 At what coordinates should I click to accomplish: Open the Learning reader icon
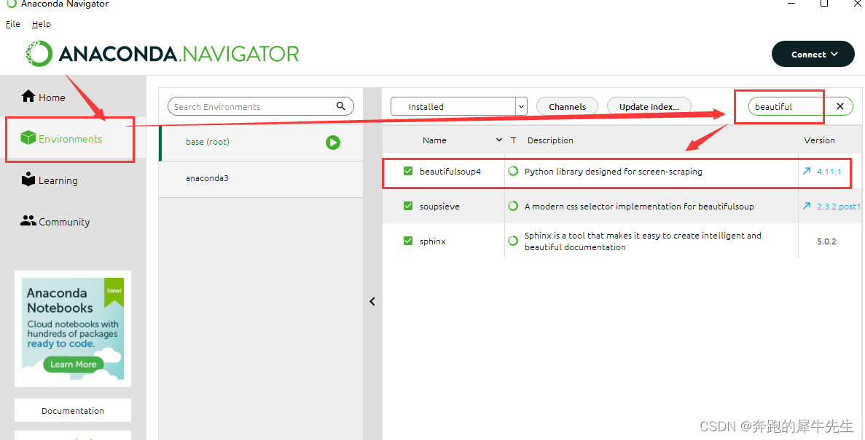pos(28,180)
